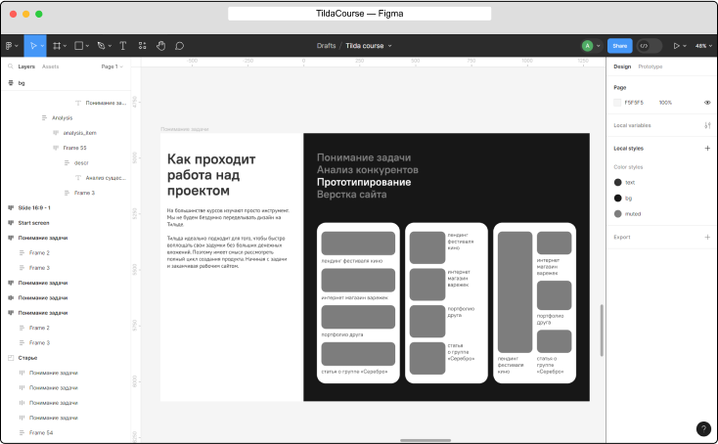Screen dimensions: 718x444
Task: Expand the Page 1 pages dropdown
Action: tap(111, 67)
